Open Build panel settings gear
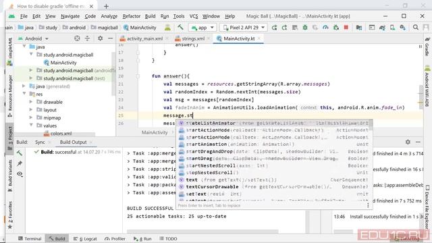The image size is (432, 243). tap(408, 142)
